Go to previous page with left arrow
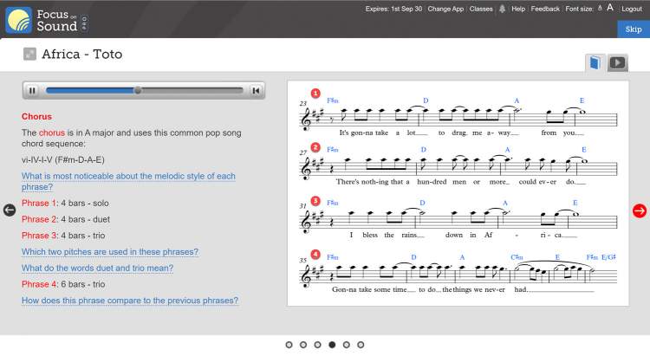Image resolution: width=650 pixels, height=356 pixels. point(10,210)
